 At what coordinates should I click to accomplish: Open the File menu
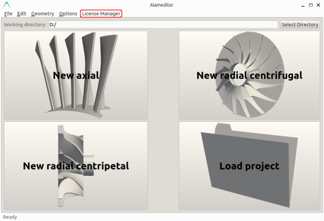click(8, 13)
